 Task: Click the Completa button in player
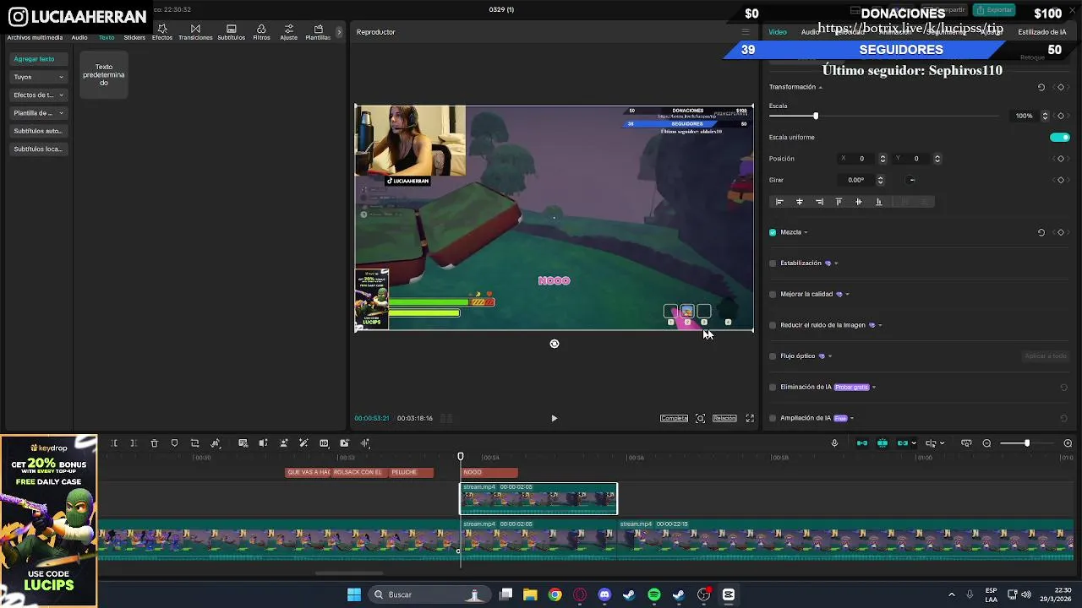coord(674,418)
